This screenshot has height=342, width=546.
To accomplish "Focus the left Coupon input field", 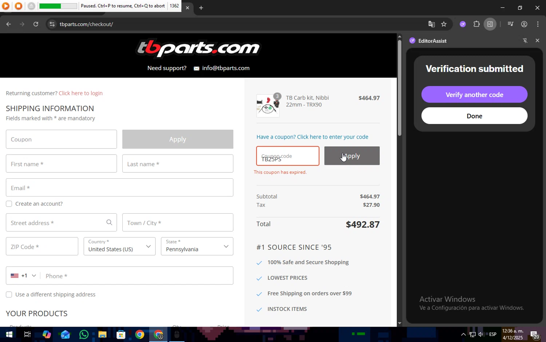I will pos(61,139).
